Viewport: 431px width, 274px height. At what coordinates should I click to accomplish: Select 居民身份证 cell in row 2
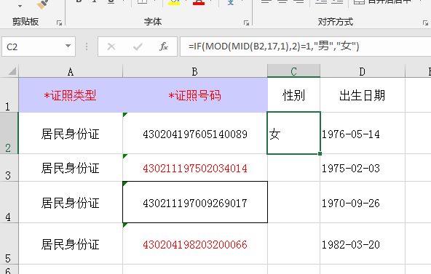[x=71, y=133]
